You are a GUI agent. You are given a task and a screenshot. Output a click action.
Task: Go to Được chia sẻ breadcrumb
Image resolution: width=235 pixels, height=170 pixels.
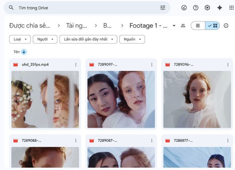[30, 26]
